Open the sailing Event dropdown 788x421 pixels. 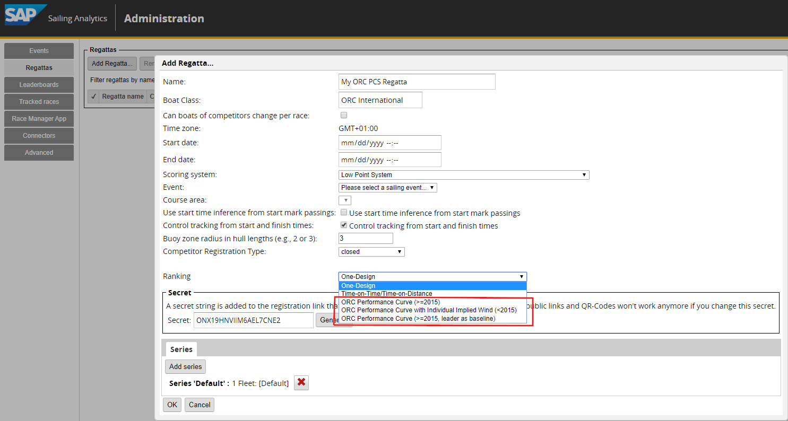(x=388, y=187)
